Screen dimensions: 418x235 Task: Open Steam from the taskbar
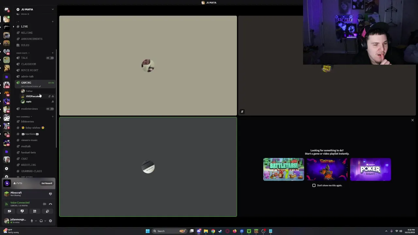click(220, 231)
